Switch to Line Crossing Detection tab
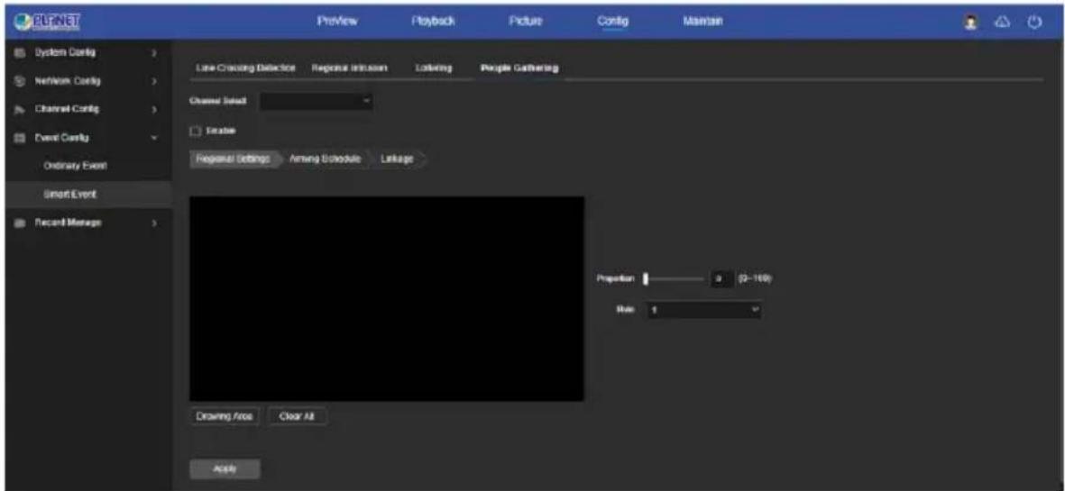1065x491 pixels. [x=246, y=68]
